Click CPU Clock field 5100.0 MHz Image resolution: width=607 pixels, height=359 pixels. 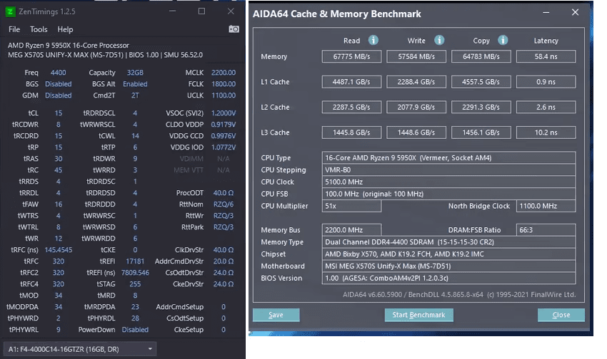pyautogui.click(x=448, y=182)
